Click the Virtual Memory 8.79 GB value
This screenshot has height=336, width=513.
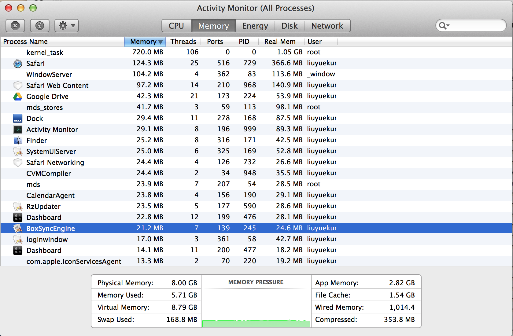point(184,307)
